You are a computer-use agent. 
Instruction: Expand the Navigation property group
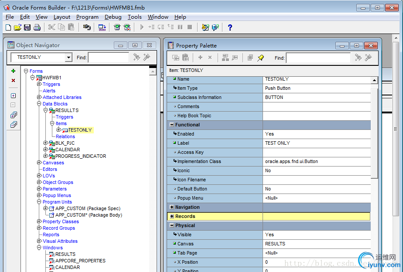[172, 207]
